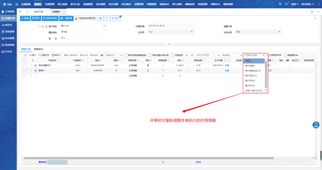Click the 新建 button
The width and height of the screenshot is (322, 170).
pyautogui.click(x=25, y=18)
